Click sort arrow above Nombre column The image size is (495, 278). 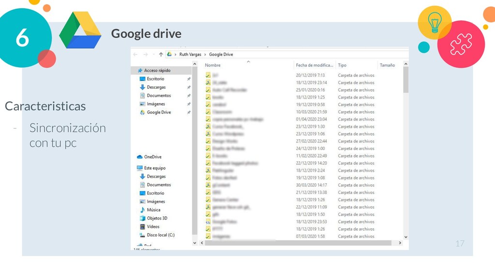coord(248,62)
